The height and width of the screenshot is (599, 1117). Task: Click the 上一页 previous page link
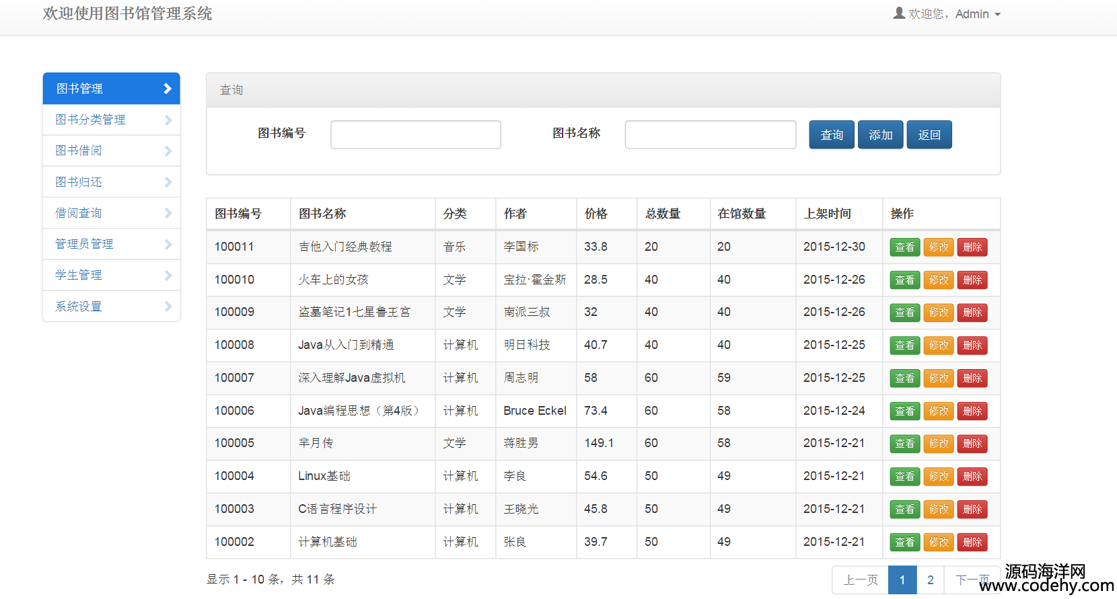point(861,580)
